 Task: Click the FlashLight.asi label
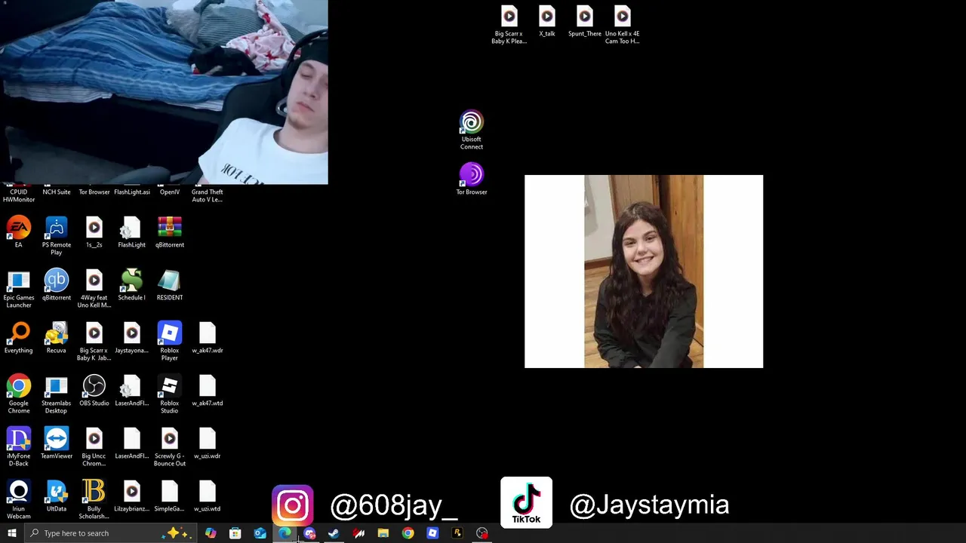[x=131, y=192]
